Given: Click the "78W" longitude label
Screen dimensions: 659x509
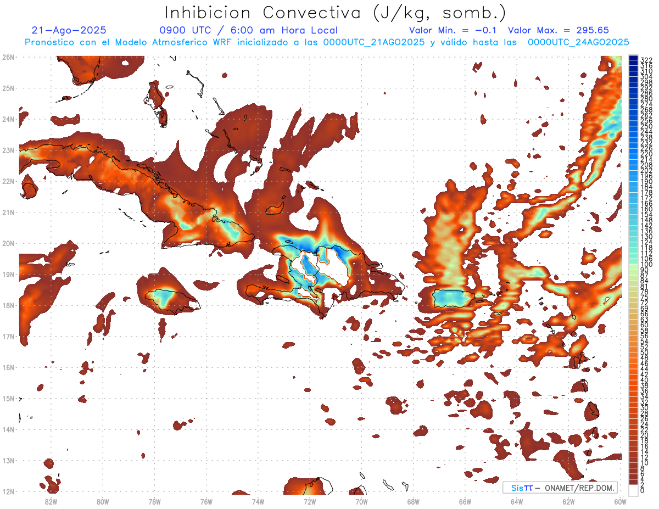Looking at the screenshot, I should [154, 501].
